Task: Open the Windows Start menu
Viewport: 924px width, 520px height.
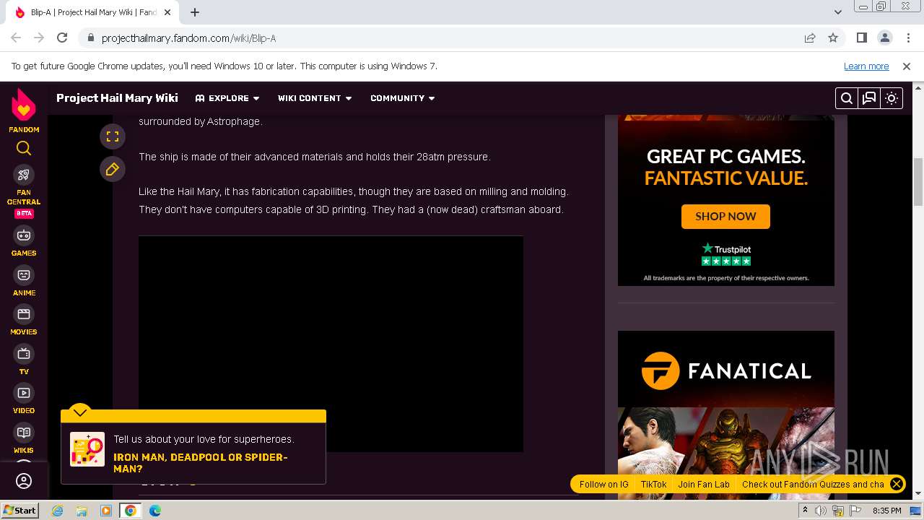Action: (x=20, y=510)
